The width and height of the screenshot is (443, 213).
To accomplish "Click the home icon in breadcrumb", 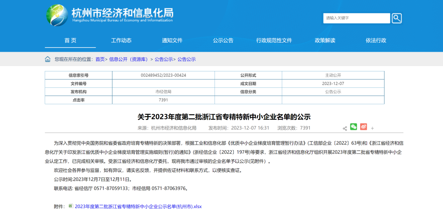I will 48,59.
